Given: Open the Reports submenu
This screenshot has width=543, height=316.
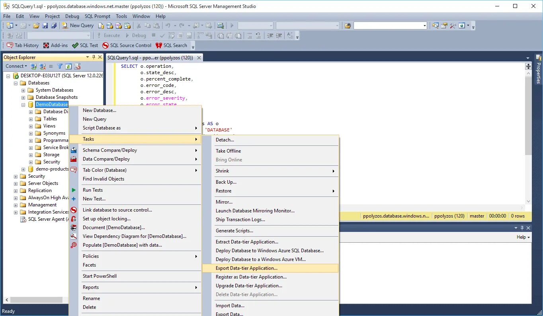Looking at the screenshot, I should [135, 287].
